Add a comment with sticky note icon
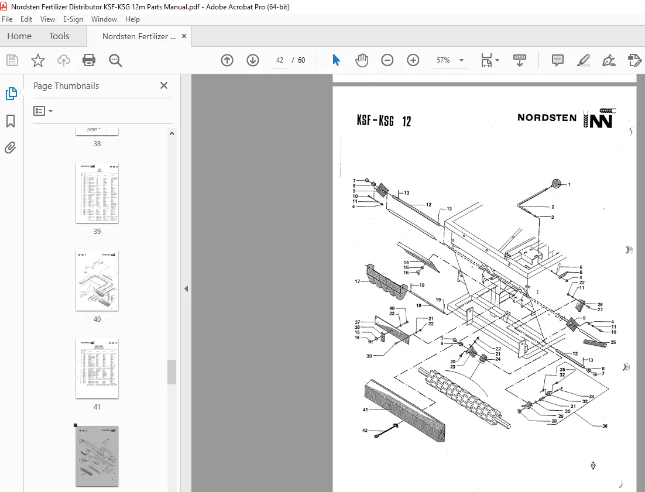645x492 pixels. pyautogui.click(x=557, y=60)
